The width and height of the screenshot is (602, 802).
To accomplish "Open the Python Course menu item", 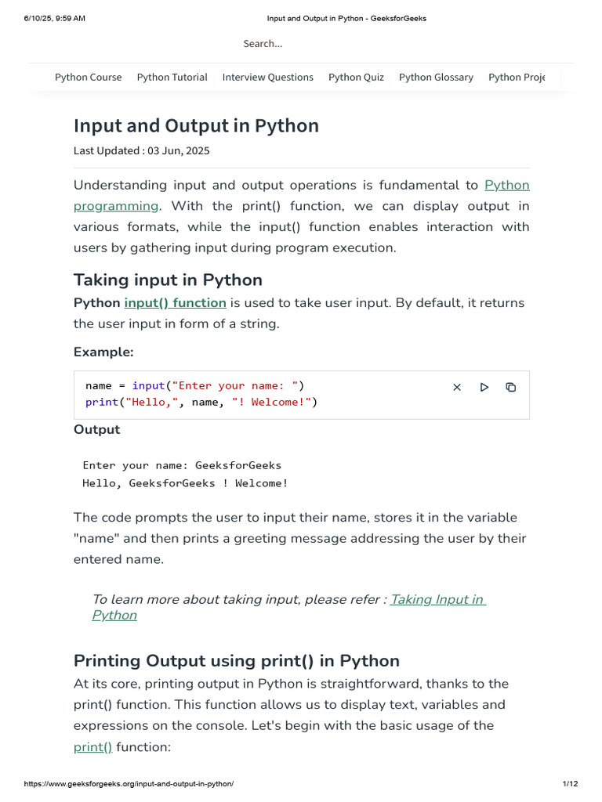I will click(89, 78).
